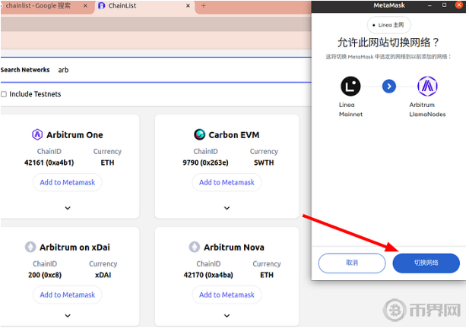Expand the Arbitrum on xDai card chevron
Screen dimensions: 469x331
(67, 316)
